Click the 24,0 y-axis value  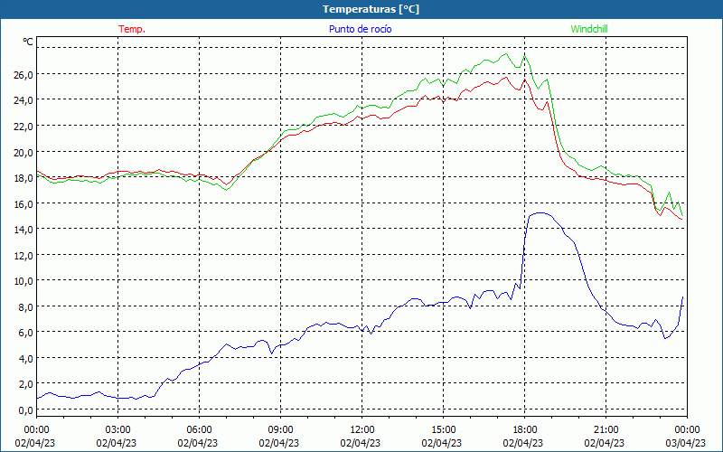click(x=23, y=100)
